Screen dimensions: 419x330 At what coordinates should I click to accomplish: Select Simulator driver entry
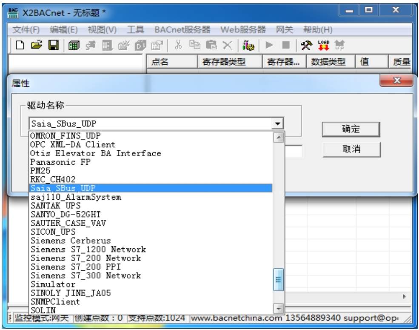pyautogui.click(x=151, y=284)
